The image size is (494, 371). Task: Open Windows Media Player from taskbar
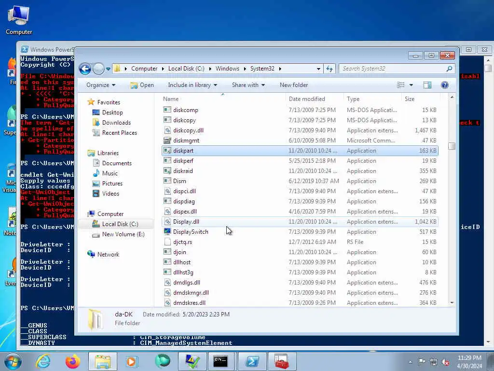coord(132,361)
